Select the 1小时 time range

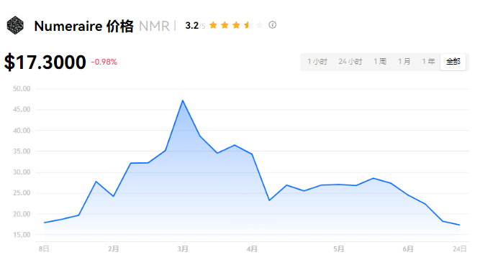point(317,62)
